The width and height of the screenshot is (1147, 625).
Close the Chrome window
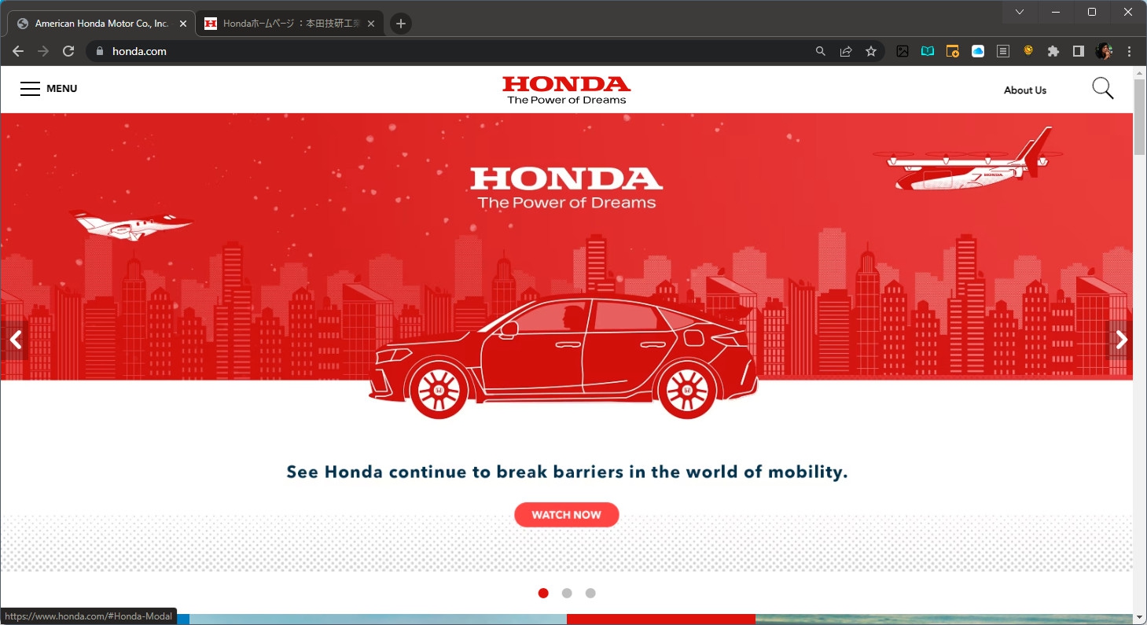coord(1128,12)
